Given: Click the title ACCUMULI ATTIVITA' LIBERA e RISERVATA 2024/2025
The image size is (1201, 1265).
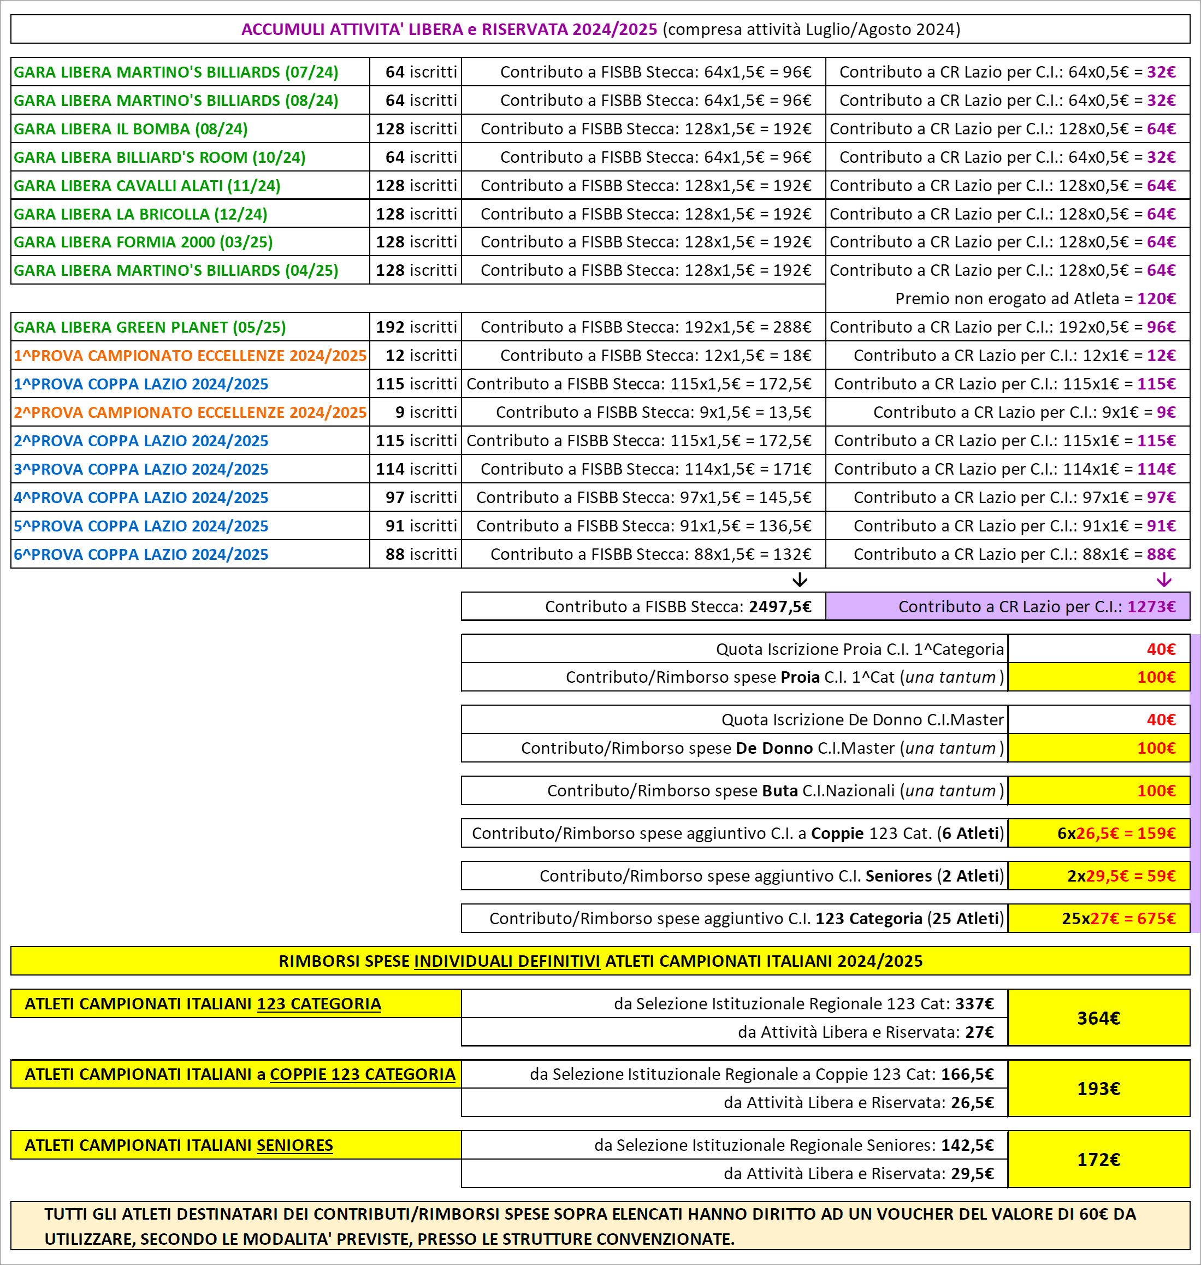Looking at the screenshot, I should (449, 29).
